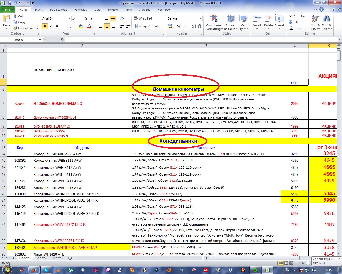Switch to the Page Layout tab
This screenshot has width=342, height=274.
point(59,10)
